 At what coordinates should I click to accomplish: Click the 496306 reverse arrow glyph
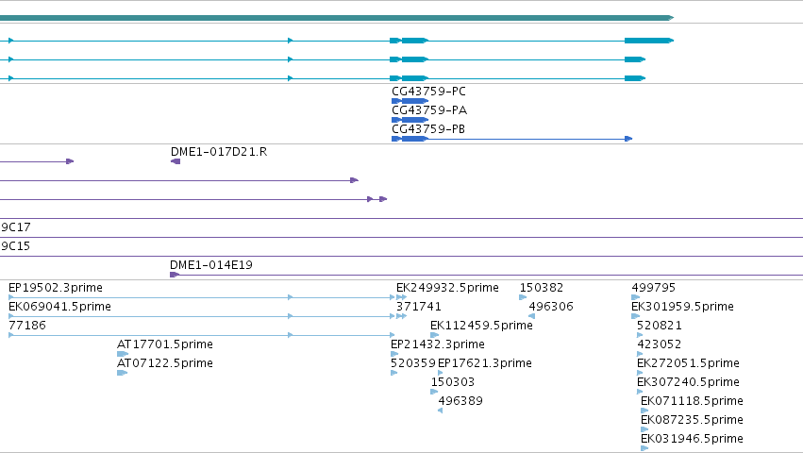[x=531, y=316]
